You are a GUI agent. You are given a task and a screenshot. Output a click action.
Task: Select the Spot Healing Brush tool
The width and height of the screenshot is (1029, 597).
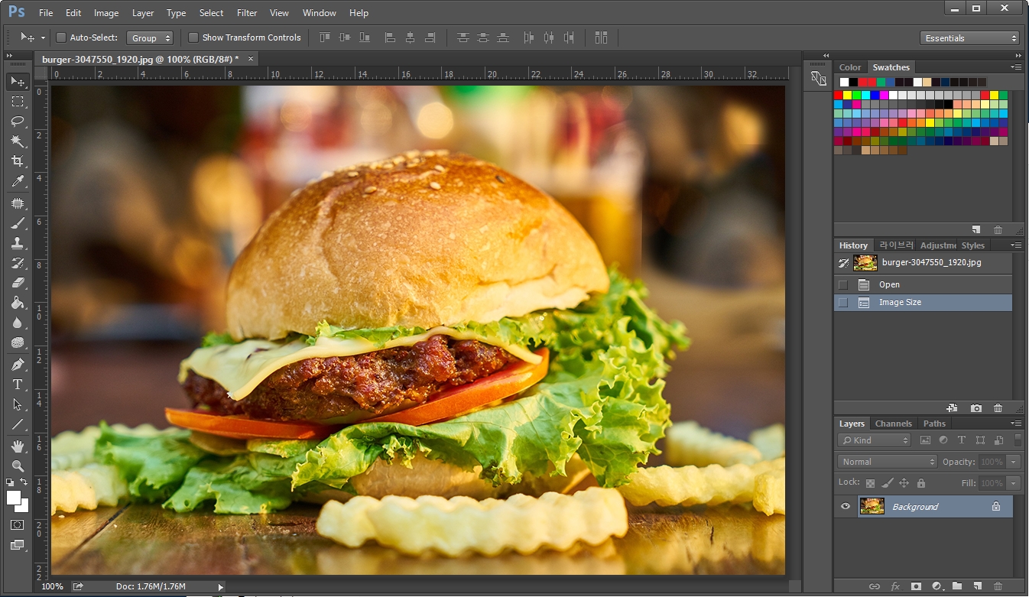tap(18, 203)
